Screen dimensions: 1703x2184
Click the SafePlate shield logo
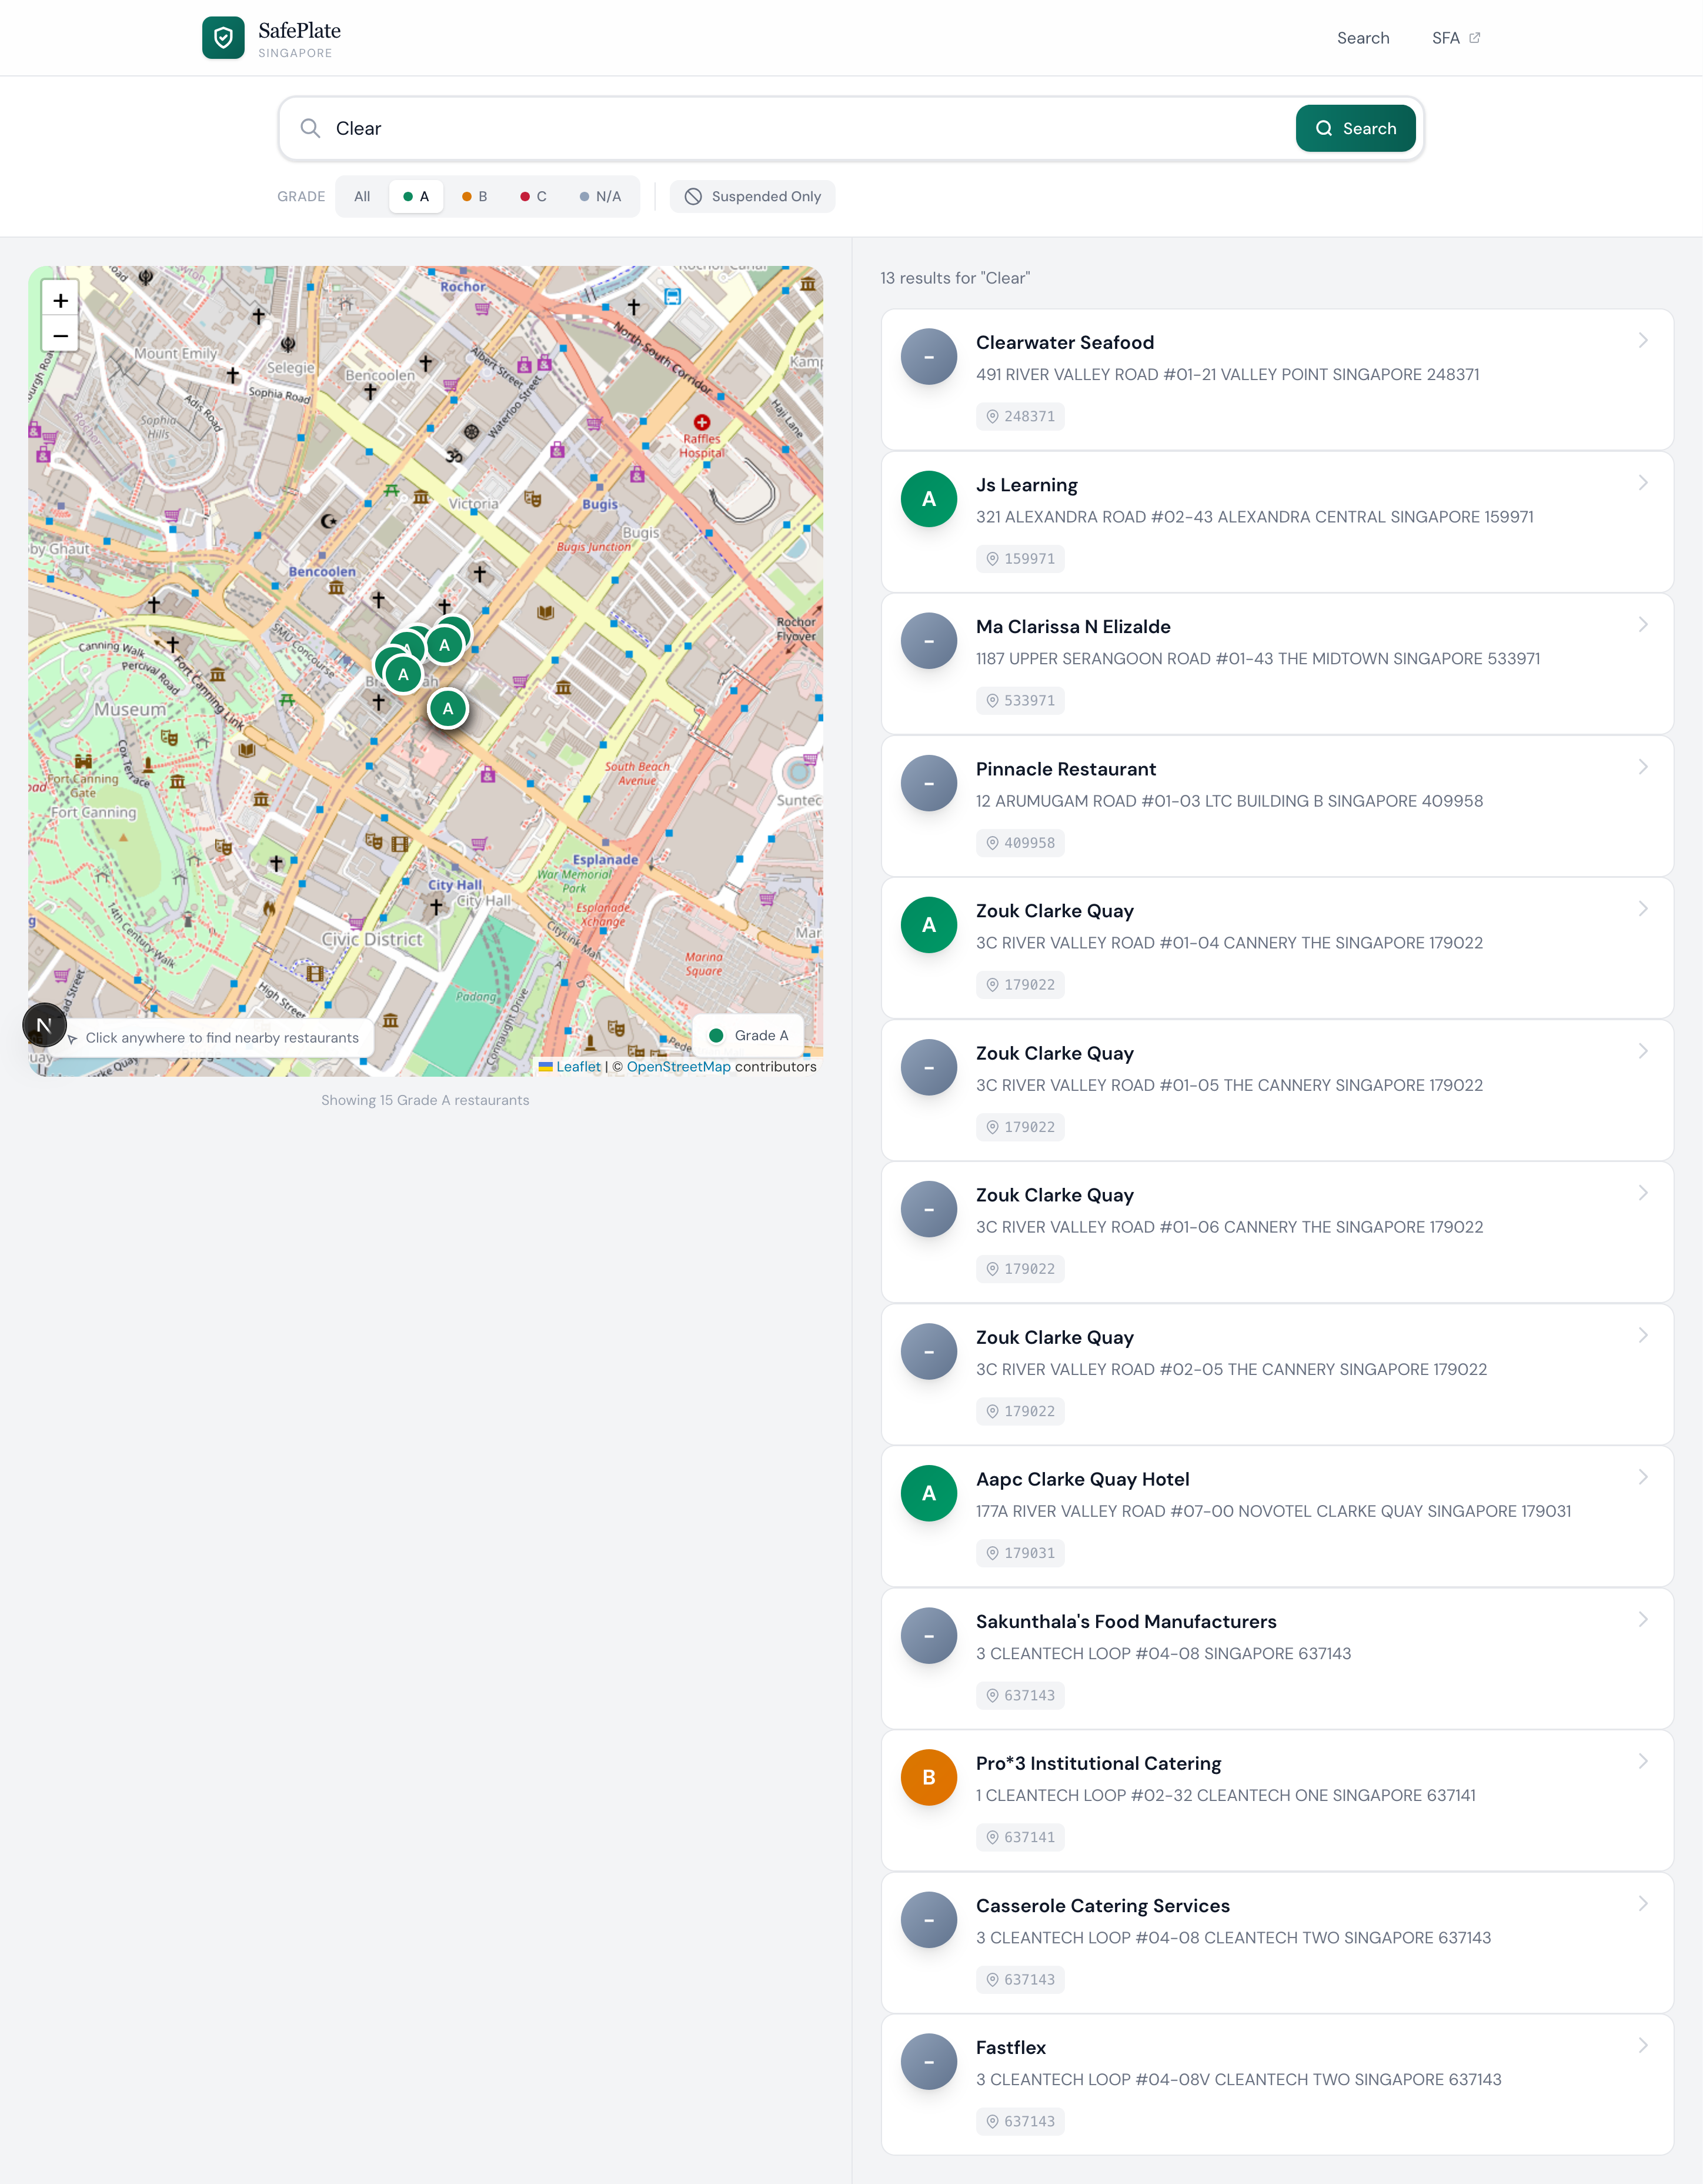(223, 37)
